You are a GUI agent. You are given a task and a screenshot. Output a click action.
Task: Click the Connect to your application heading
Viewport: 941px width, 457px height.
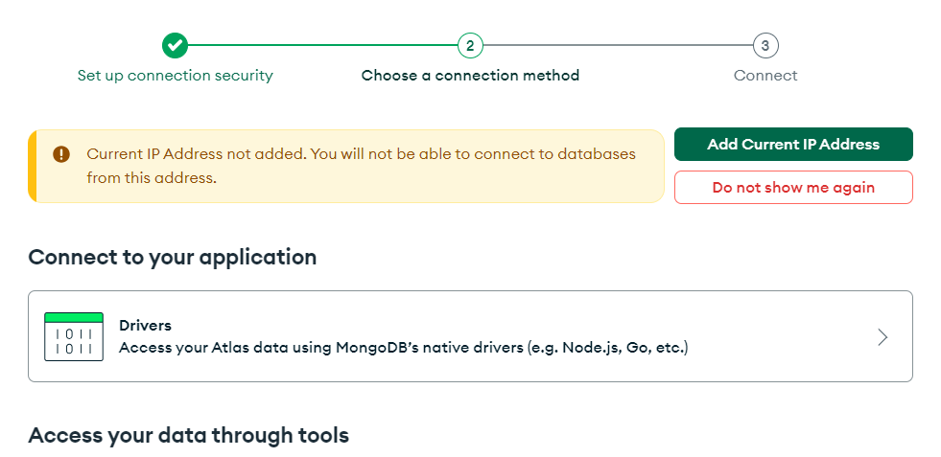tap(173, 257)
